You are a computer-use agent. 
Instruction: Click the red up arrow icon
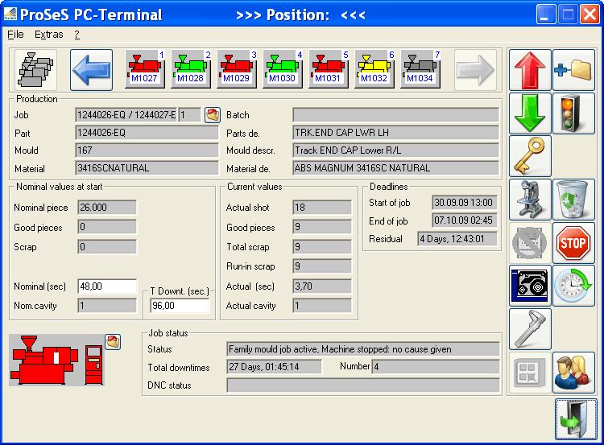pos(530,70)
